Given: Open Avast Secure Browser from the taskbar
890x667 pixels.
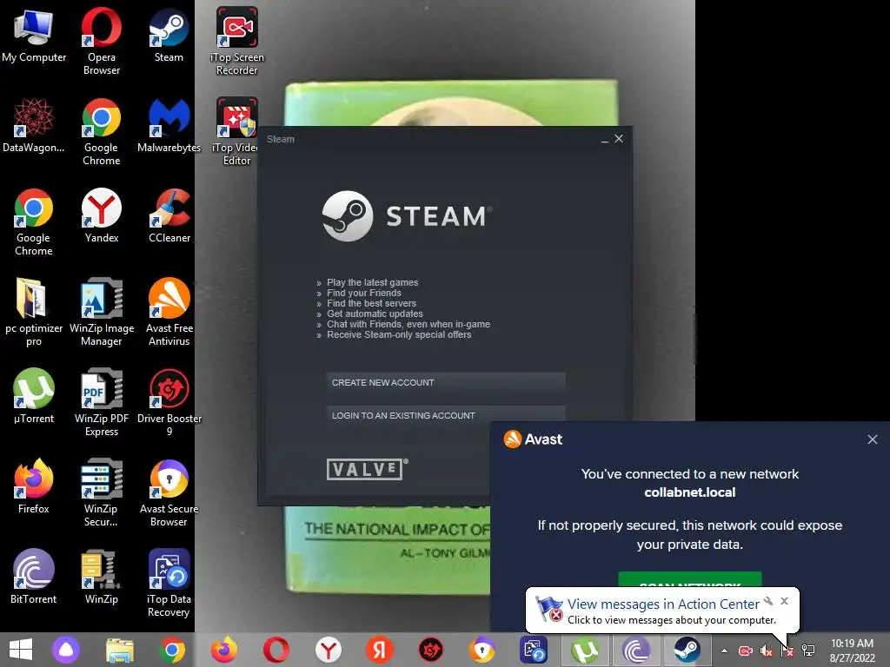Looking at the screenshot, I should point(482,650).
